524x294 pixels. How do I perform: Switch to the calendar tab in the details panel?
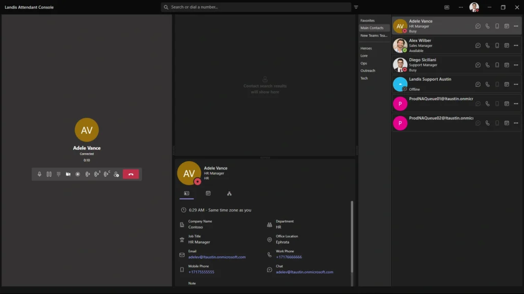point(208,193)
